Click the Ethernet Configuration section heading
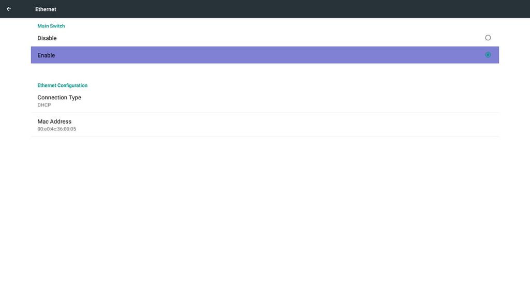 pyautogui.click(x=62, y=85)
